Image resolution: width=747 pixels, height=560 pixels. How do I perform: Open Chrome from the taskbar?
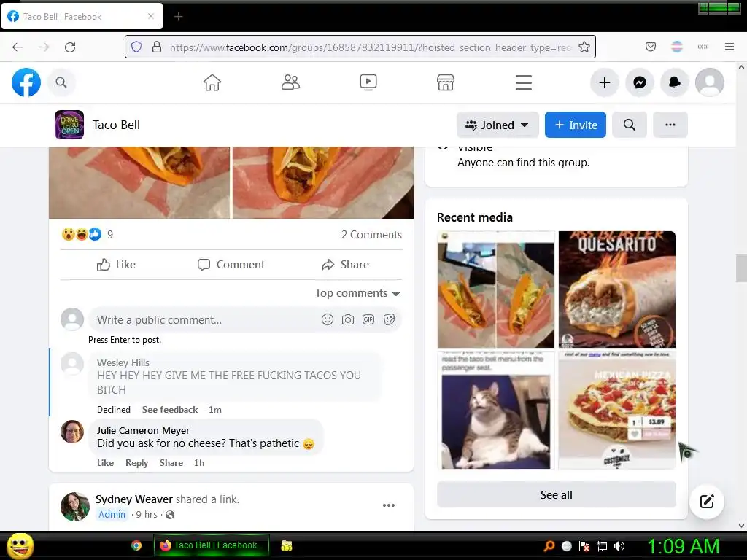[136, 545]
